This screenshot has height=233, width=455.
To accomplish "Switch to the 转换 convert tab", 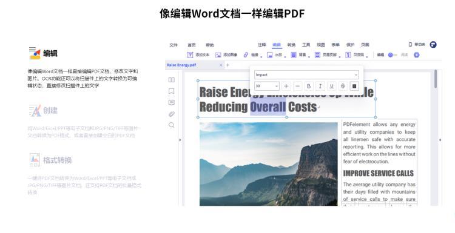I will [x=291, y=45].
